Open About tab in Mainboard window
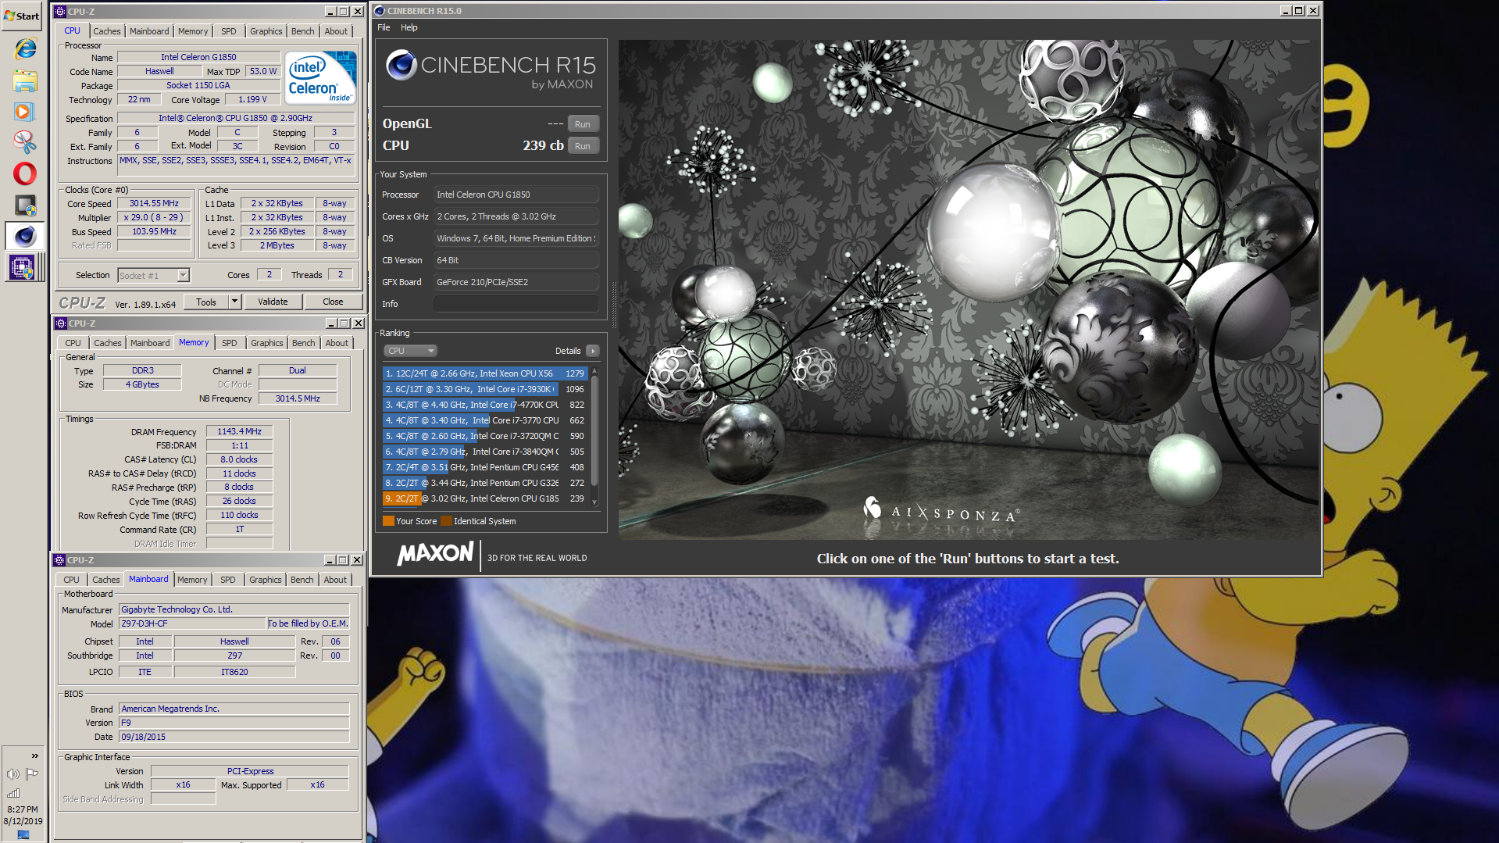Screen dimensions: 1499x843 (x=336, y=580)
